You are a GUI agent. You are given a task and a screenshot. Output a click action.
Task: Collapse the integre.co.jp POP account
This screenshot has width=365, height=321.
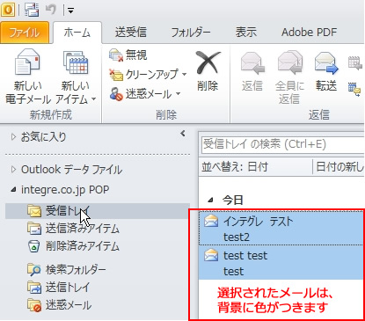pos(13,190)
